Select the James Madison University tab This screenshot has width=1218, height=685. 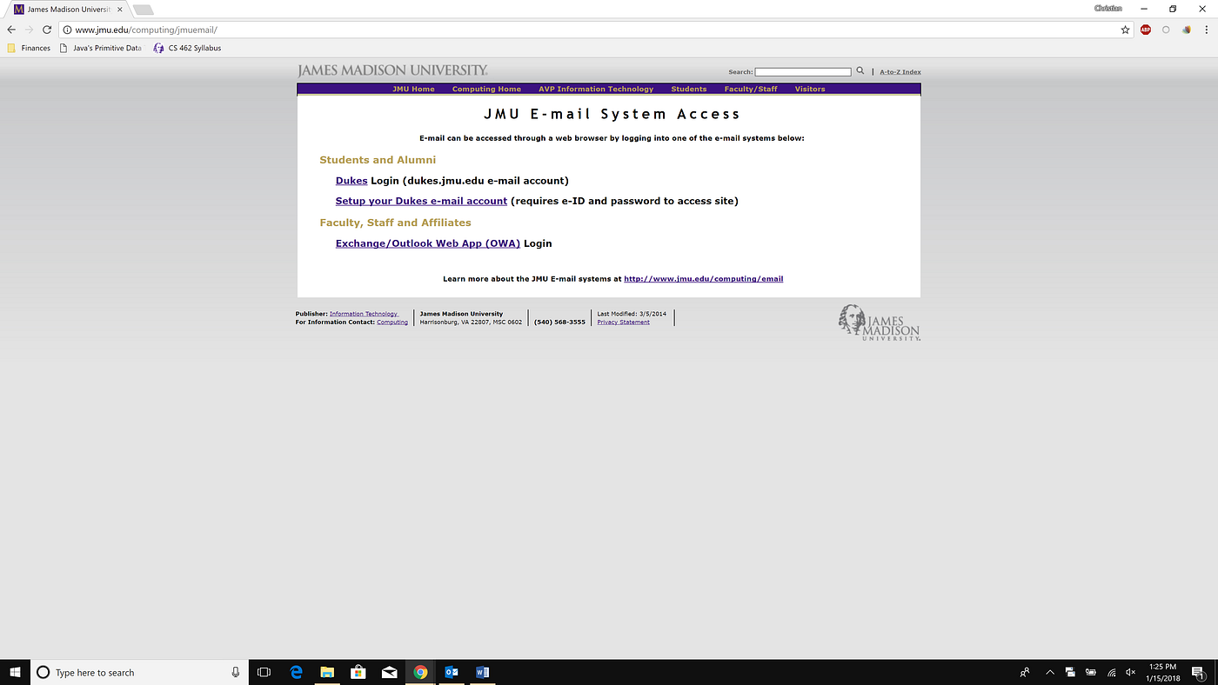(68, 9)
